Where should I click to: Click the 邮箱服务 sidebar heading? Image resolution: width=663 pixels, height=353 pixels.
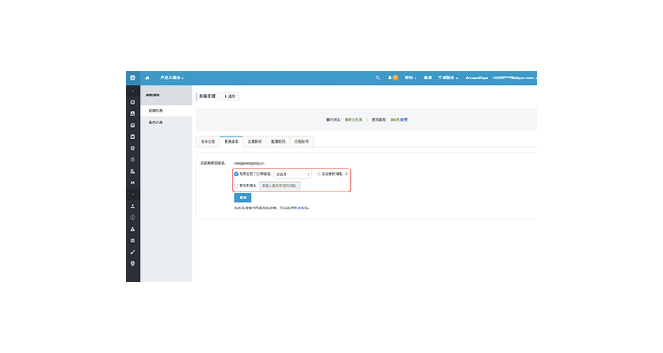coord(153,95)
